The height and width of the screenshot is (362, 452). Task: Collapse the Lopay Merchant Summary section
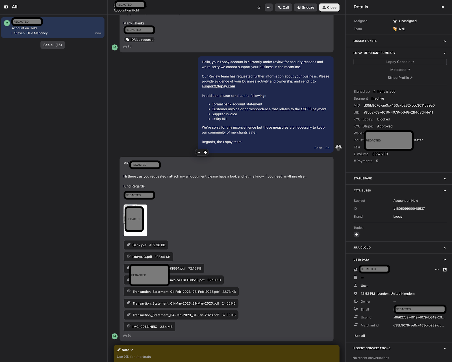[445, 53]
